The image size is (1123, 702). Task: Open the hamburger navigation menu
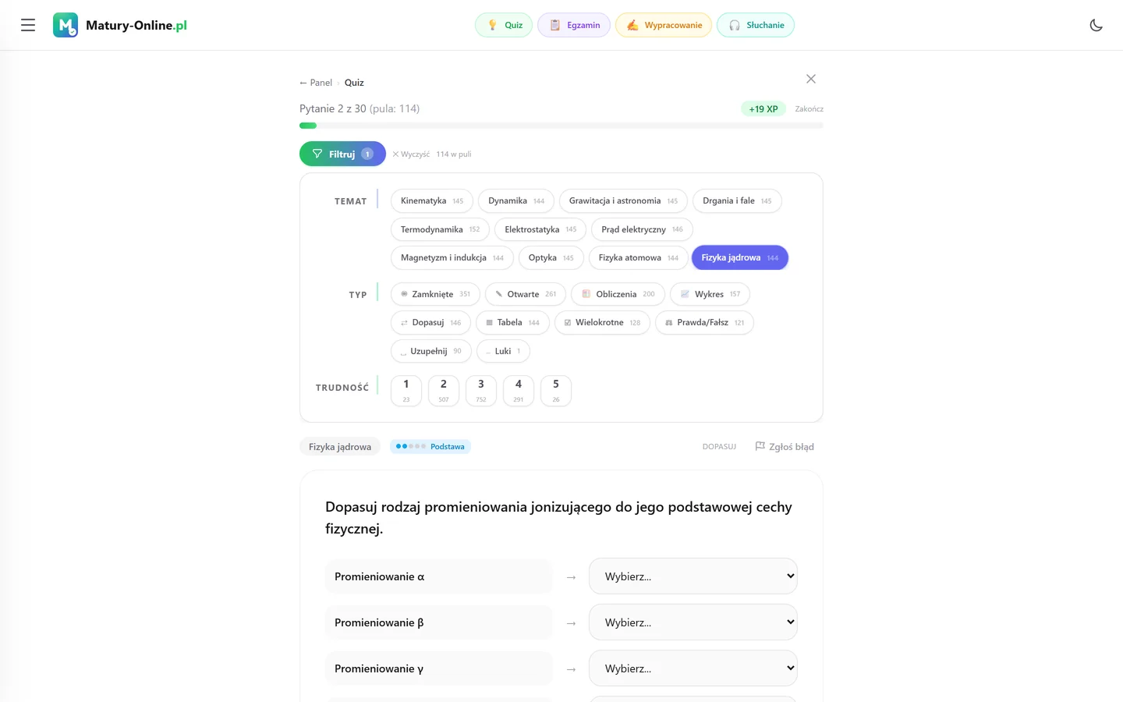tap(28, 25)
